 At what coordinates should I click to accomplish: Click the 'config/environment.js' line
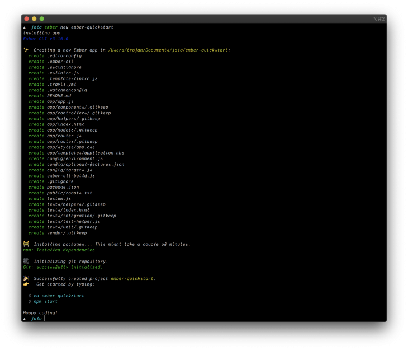(x=65, y=159)
